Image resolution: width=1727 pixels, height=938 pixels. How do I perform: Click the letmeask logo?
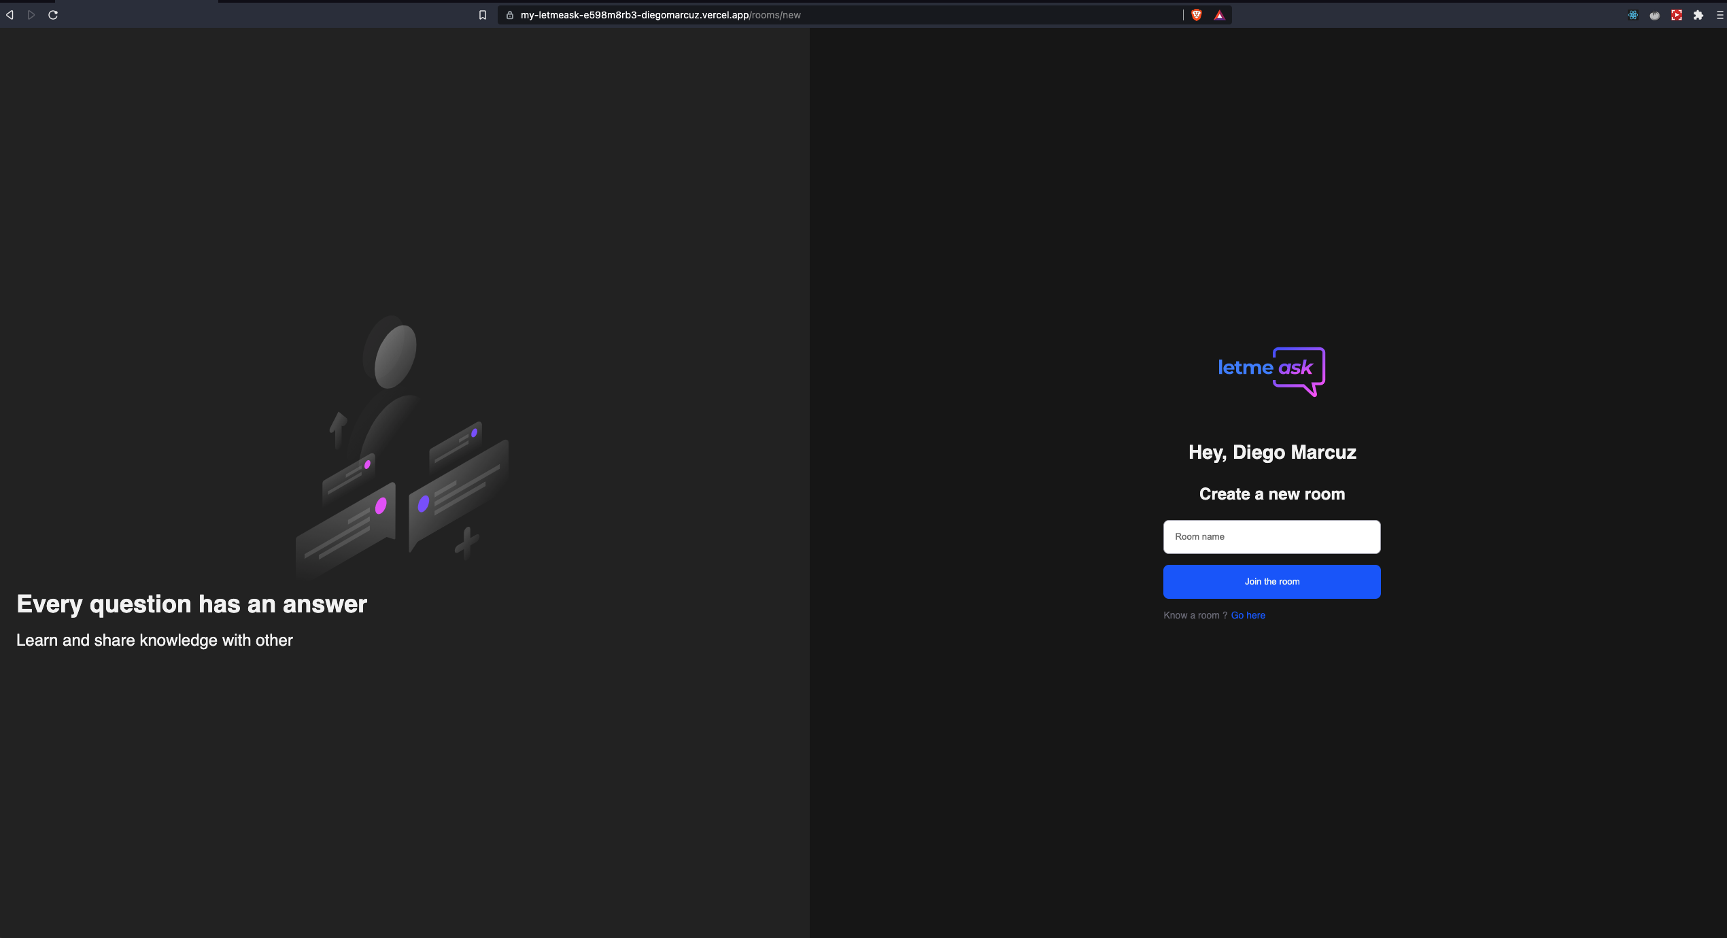coord(1271,371)
